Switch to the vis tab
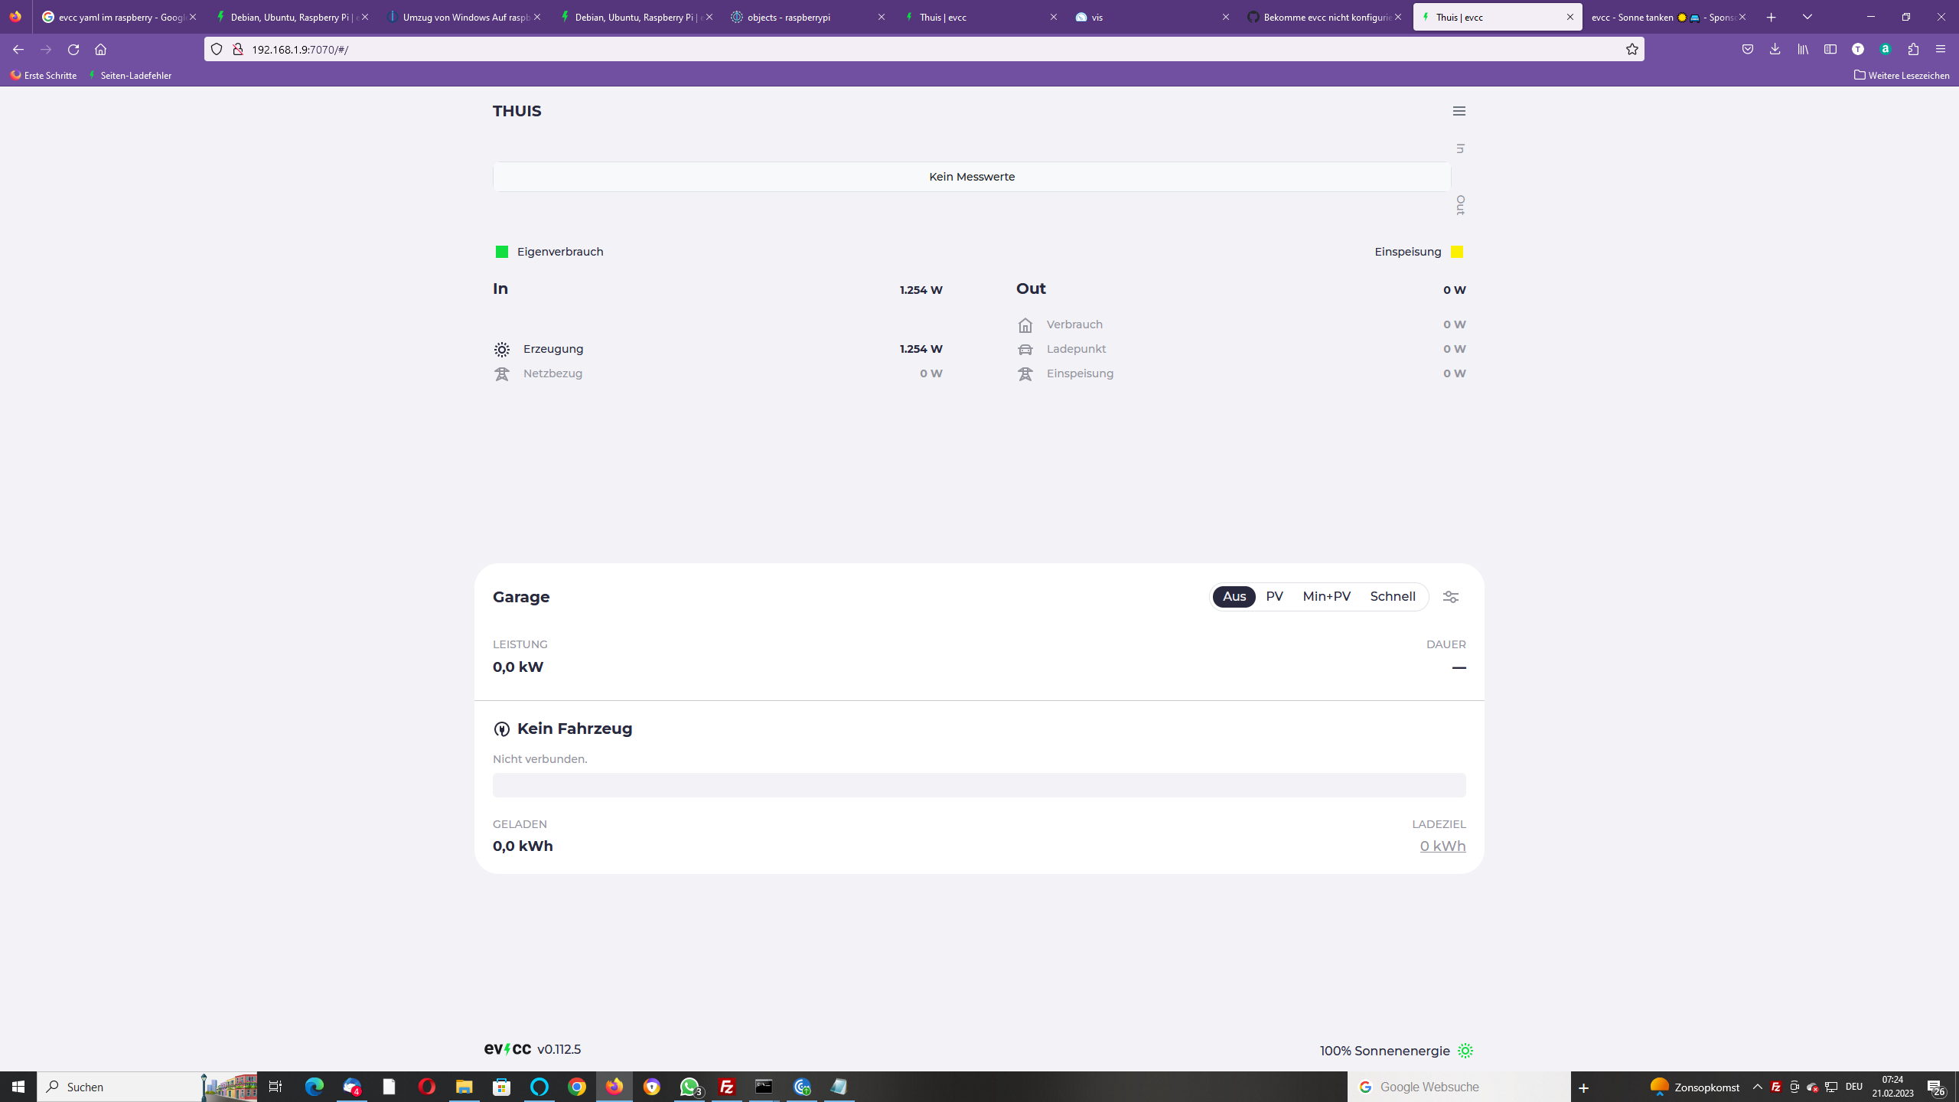Screen dimensions: 1959x1102 [x=1152, y=17]
